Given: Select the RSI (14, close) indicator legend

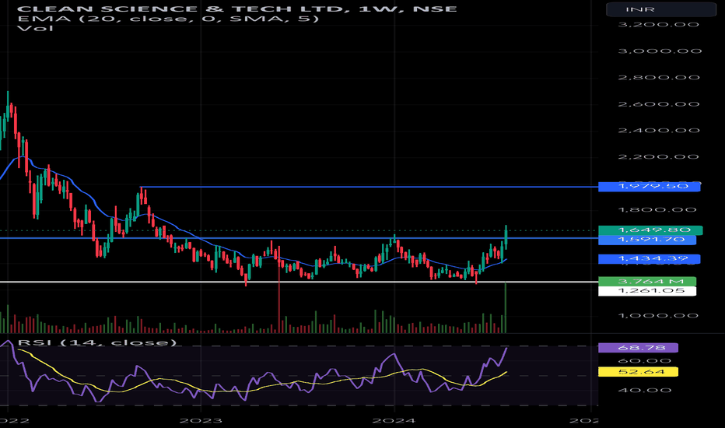Looking at the screenshot, I should (97, 343).
